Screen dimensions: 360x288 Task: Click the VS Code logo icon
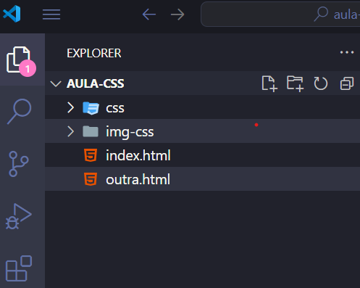point(12,14)
